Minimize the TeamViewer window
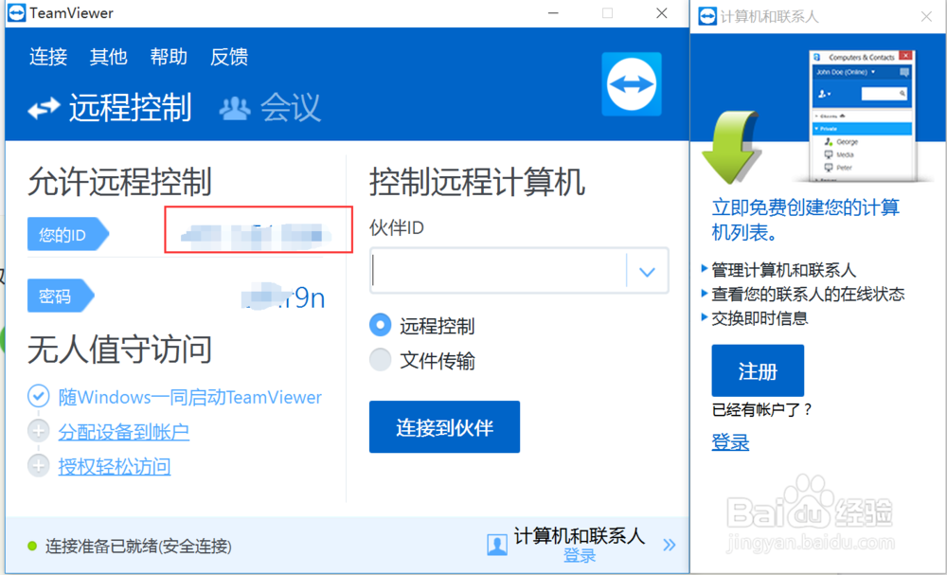This screenshot has width=947, height=575. tap(553, 12)
